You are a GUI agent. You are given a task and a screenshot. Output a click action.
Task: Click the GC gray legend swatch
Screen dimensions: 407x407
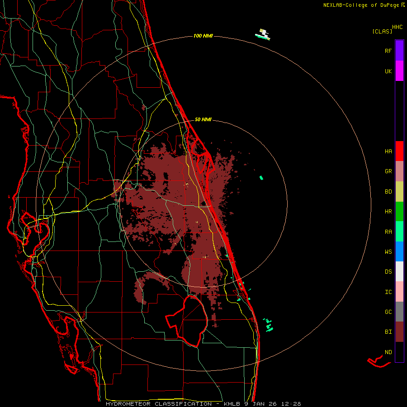[x=399, y=312]
